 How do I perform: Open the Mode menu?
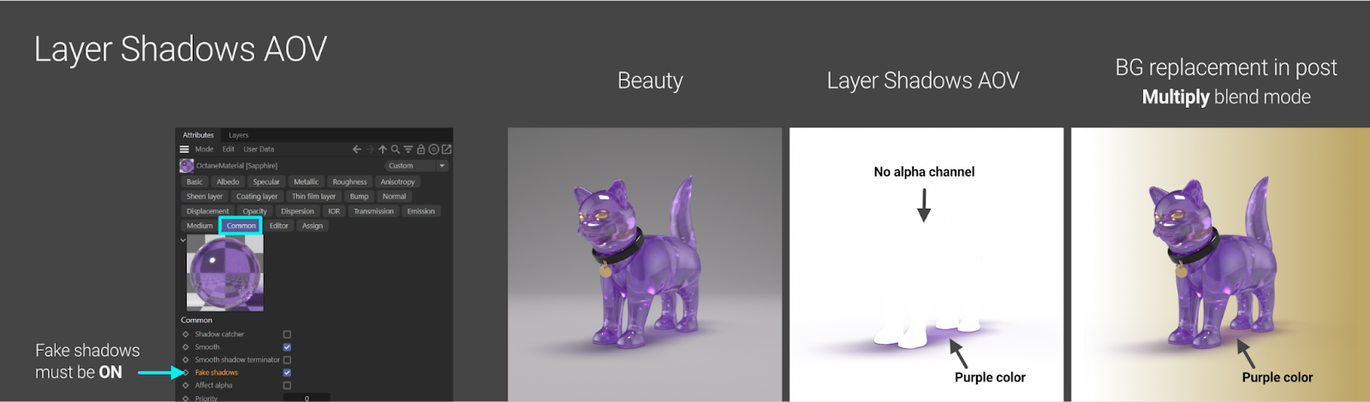click(x=204, y=149)
